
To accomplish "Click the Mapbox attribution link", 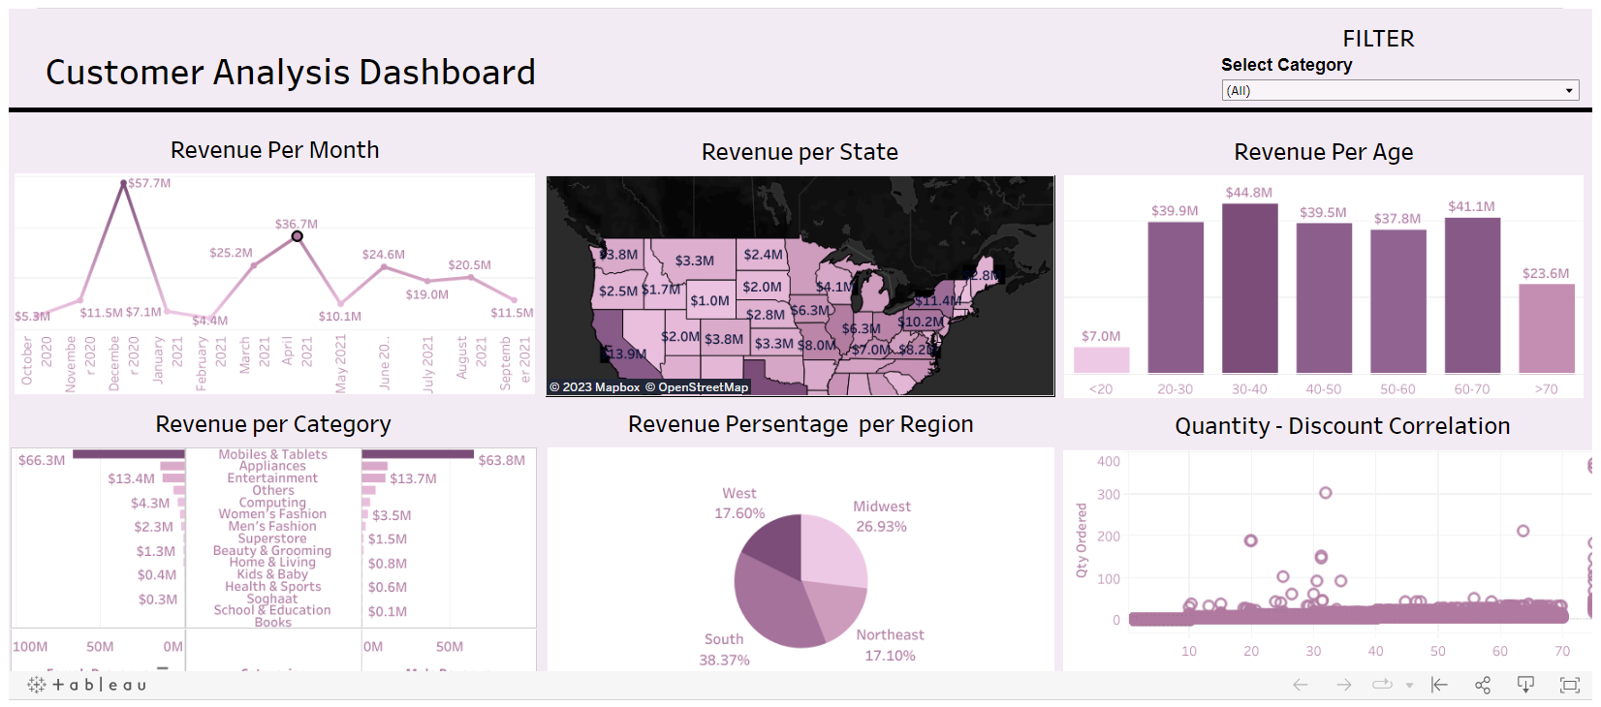I will (x=594, y=387).
